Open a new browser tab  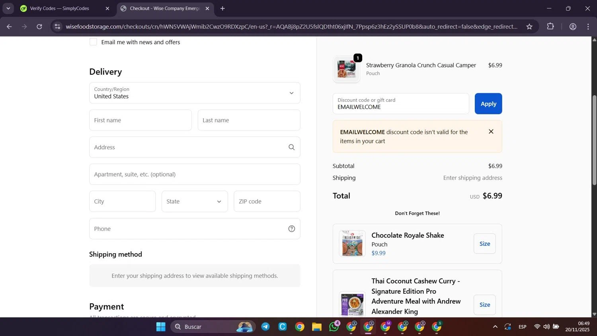(222, 8)
